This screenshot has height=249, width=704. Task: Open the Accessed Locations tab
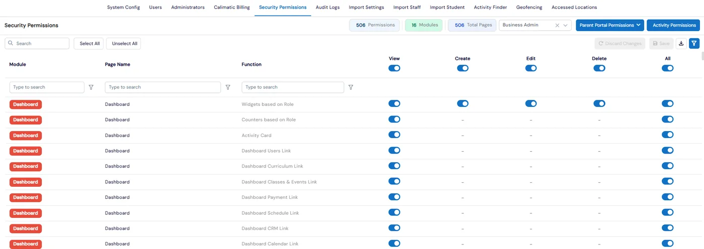click(574, 8)
